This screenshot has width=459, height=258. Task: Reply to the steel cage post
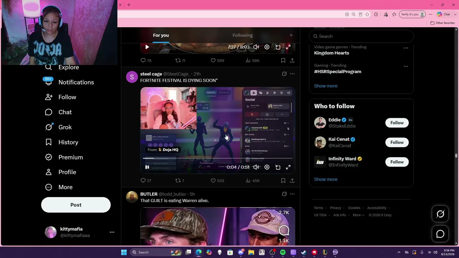pos(146,181)
